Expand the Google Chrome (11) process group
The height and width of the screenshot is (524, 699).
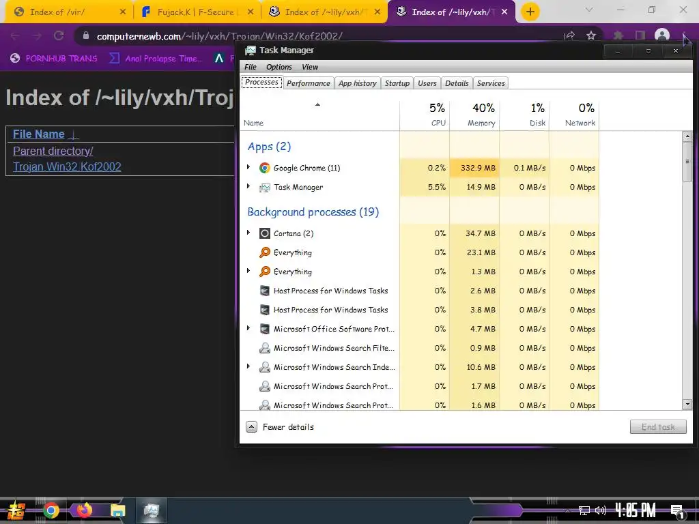tap(248, 167)
